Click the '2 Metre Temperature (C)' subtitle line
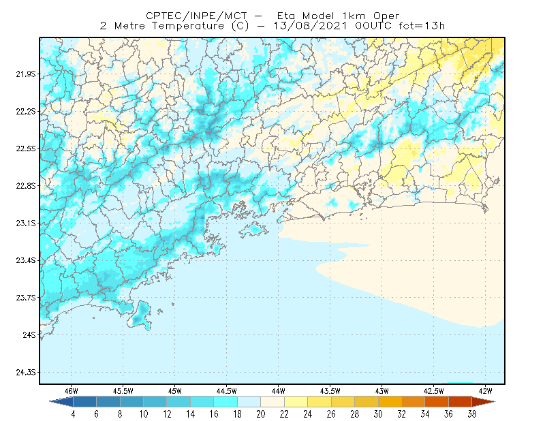 coord(272,26)
